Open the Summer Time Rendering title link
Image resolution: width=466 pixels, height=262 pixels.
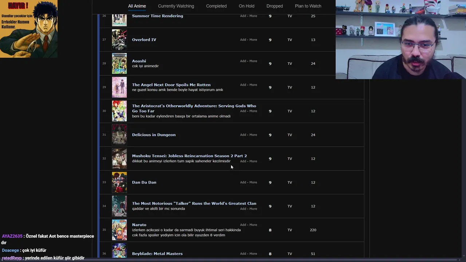tap(157, 16)
